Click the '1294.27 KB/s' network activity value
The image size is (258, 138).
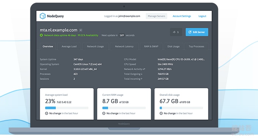pos(165,69)
